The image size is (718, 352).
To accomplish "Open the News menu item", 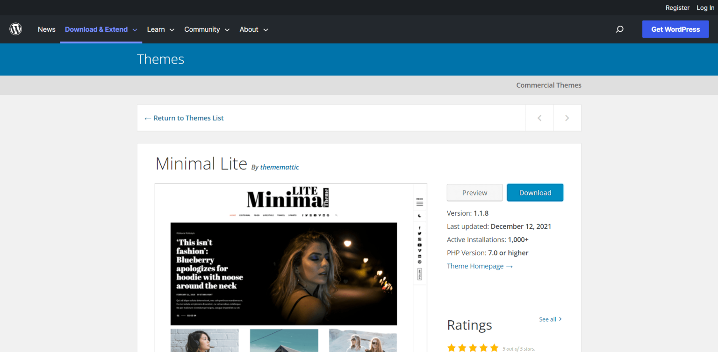I will 46,29.
